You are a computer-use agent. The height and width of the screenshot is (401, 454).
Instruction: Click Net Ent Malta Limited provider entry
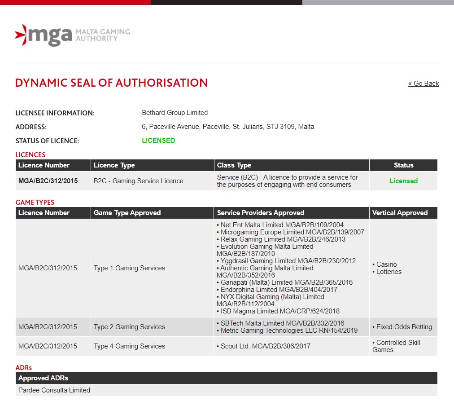coord(280,225)
